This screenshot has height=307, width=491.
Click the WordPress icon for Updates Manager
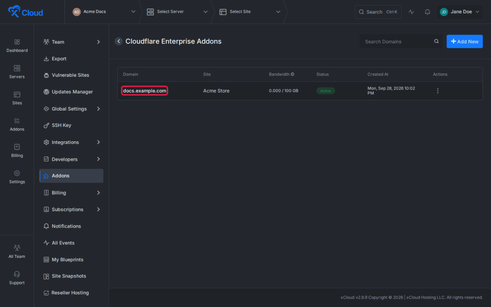click(46, 92)
